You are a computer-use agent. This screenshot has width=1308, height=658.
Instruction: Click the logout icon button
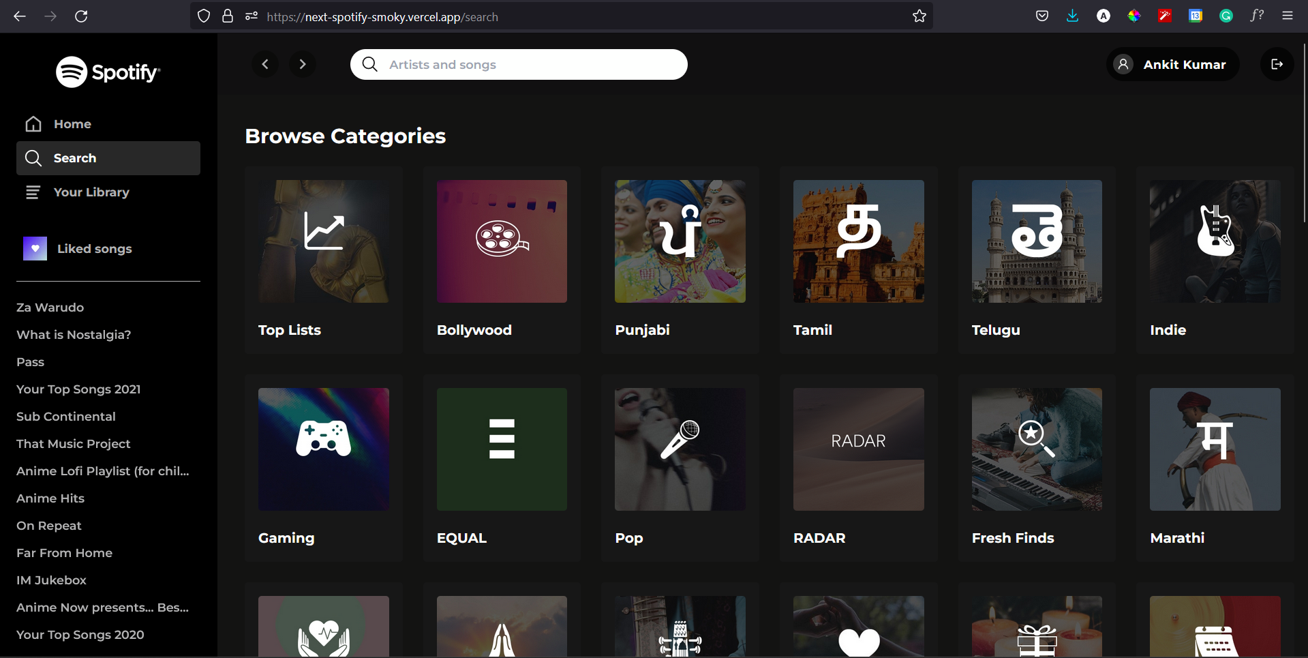pos(1277,64)
